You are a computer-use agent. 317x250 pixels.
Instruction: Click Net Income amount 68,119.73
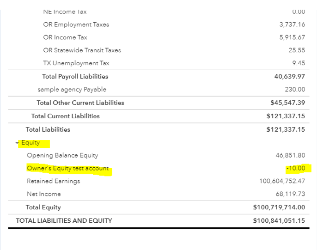[291, 194]
